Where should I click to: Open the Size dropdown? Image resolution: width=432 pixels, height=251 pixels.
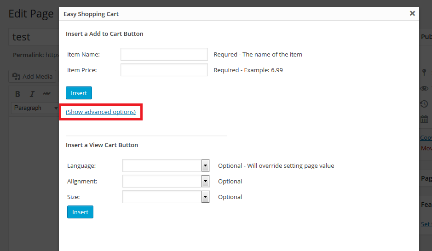click(x=166, y=197)
